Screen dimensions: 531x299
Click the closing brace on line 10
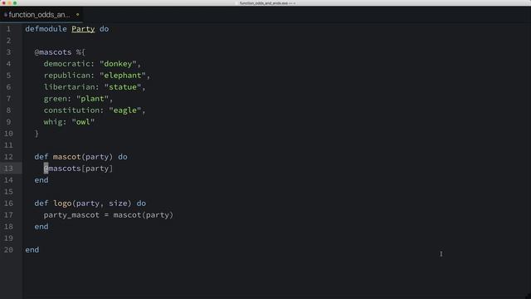(37, 134)
